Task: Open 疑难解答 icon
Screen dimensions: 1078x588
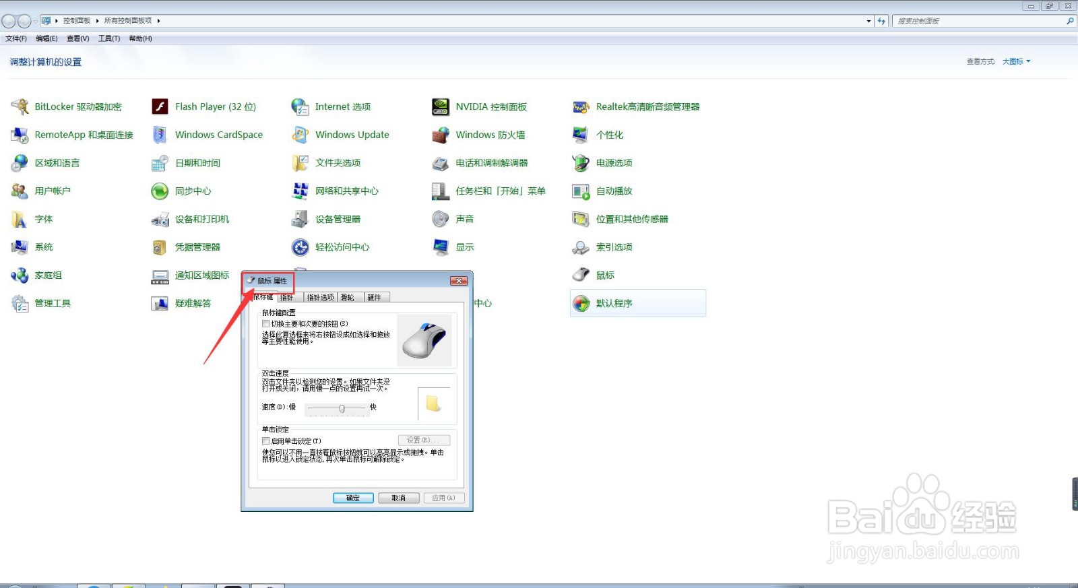Action: pos(160,304)
